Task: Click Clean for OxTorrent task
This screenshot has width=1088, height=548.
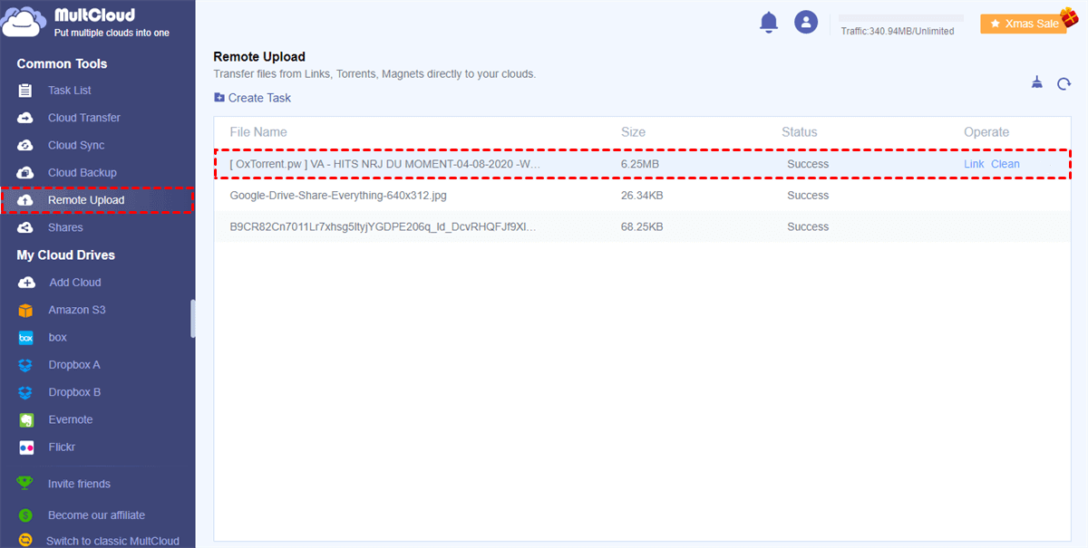Action: [1005, 164]
